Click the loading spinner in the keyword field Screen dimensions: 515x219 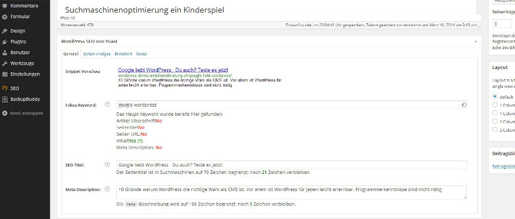point(463,105)
